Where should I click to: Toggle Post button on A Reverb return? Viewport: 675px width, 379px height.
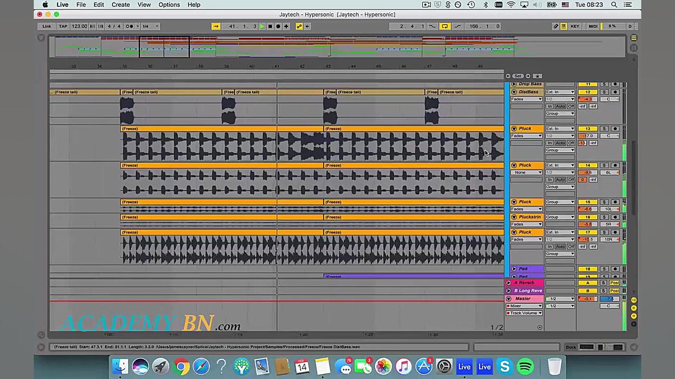(x=614, y=283)
